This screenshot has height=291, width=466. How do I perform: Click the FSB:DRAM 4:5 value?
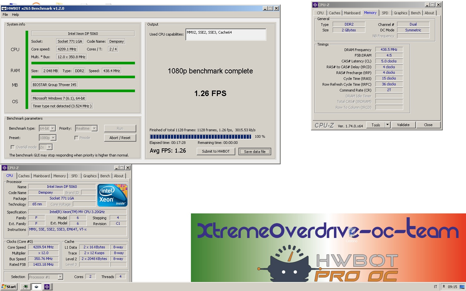pyautogui.click(x=389, y=55)
